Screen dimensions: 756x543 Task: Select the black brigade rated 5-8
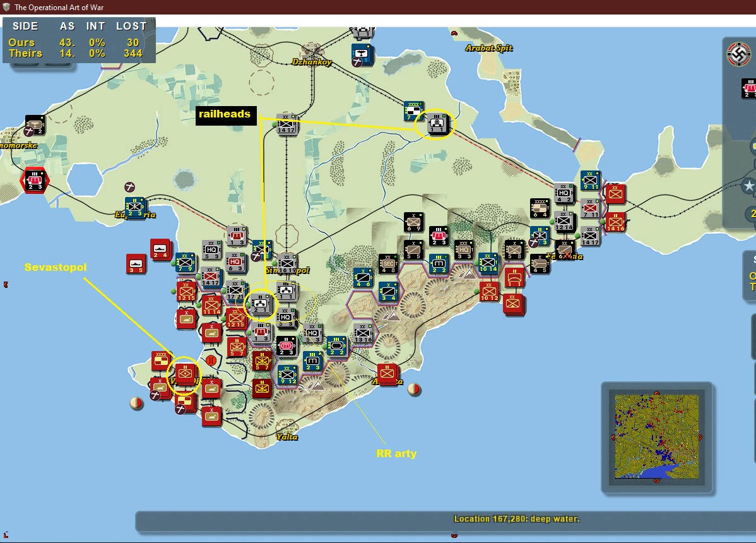(x=514, y=250)
